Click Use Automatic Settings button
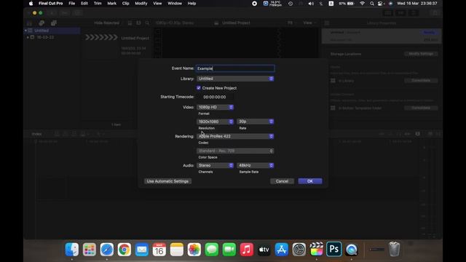This screenshot has width=466, height=262. [x=167, y=181]
